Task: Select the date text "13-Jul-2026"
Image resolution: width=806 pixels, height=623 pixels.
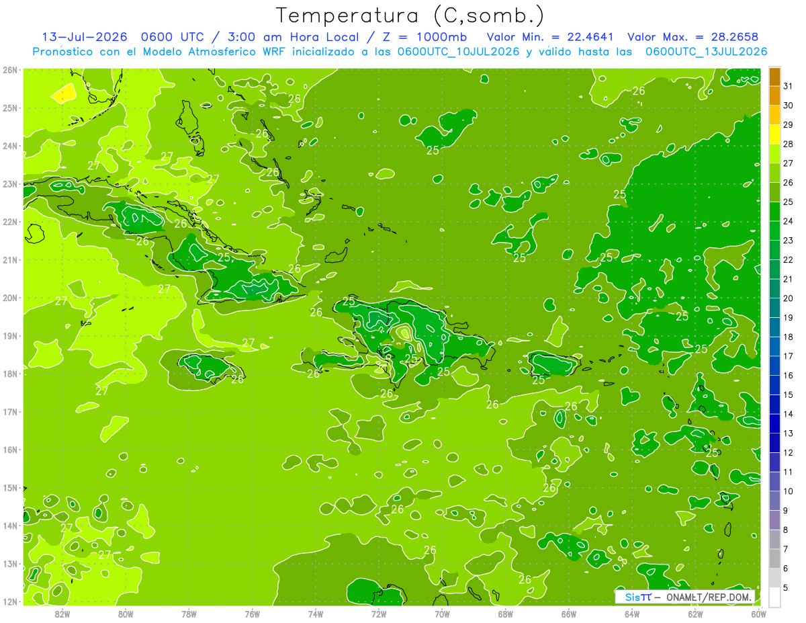Action: coord(85,37)
